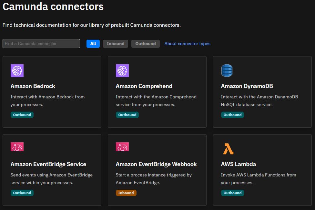The height and width of the screenshot is (210, 315).
Task: Open the Amazon Comprehend connector title
Action: pyautogui.click(x=144, y=86)
